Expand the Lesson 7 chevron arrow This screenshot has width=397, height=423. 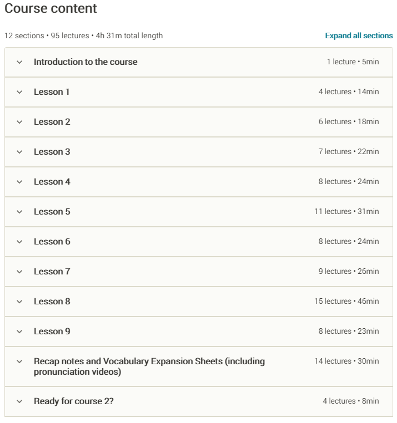pos(19,272)
